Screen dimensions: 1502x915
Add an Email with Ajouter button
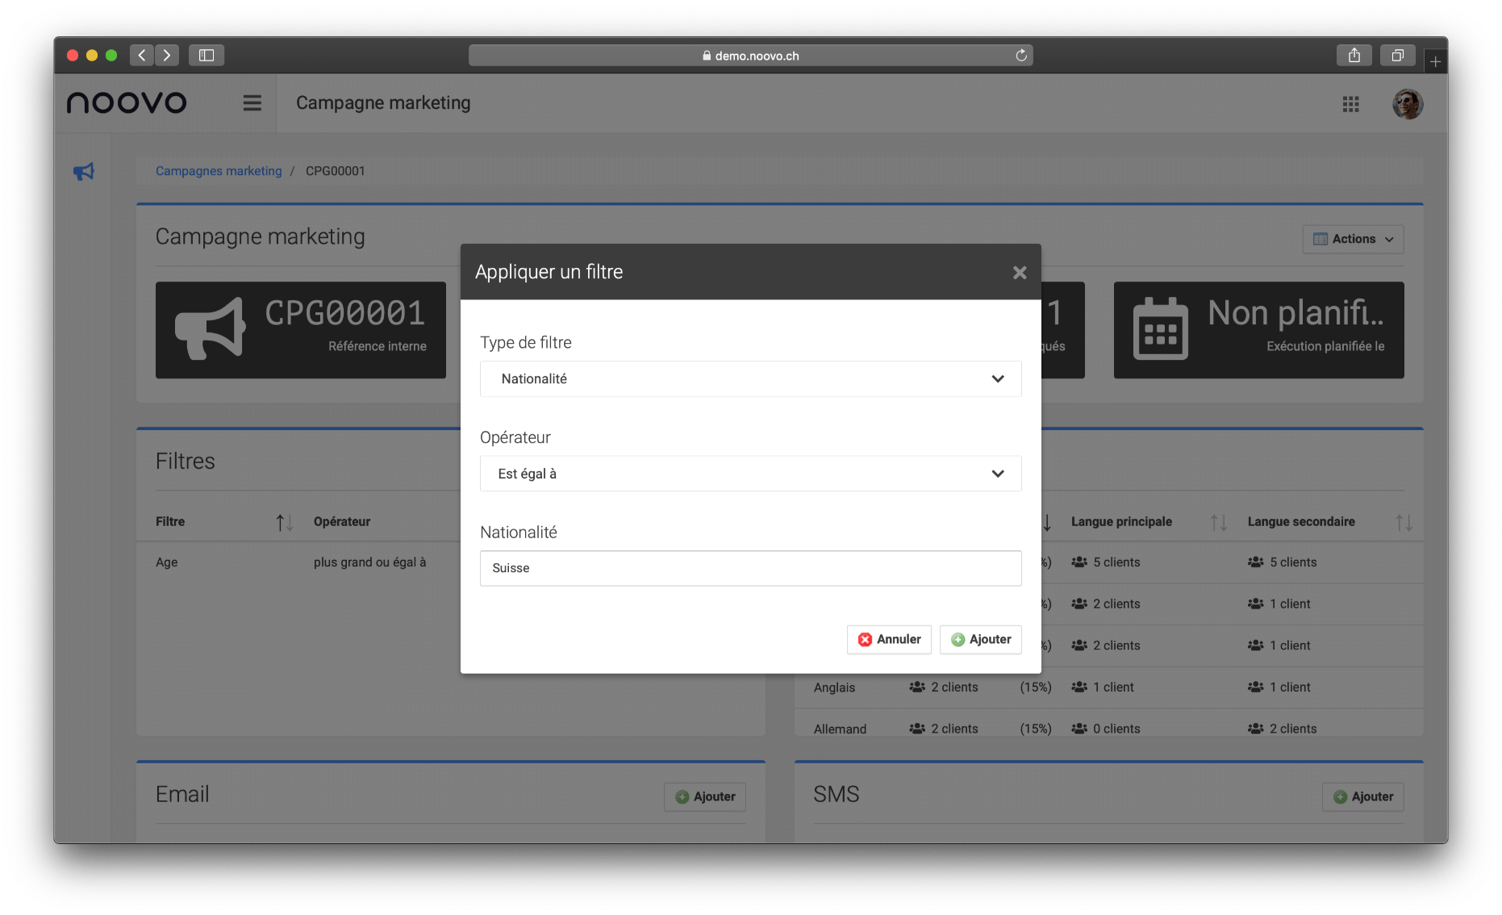point(704,796)
